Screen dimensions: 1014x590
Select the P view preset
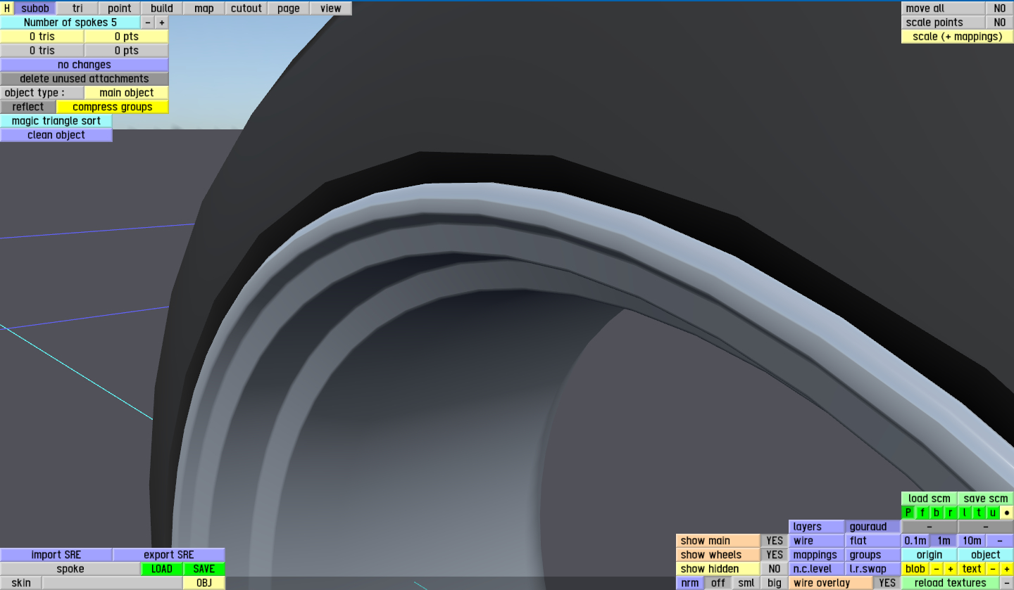(908, 513)
